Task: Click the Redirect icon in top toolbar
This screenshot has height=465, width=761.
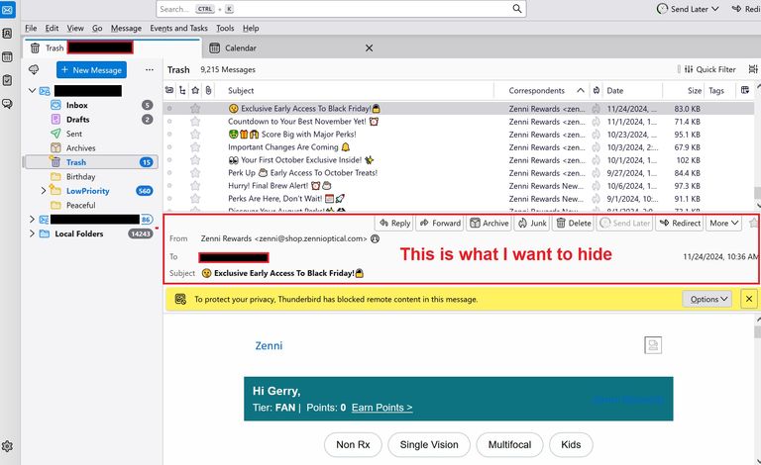Action: 736,9
